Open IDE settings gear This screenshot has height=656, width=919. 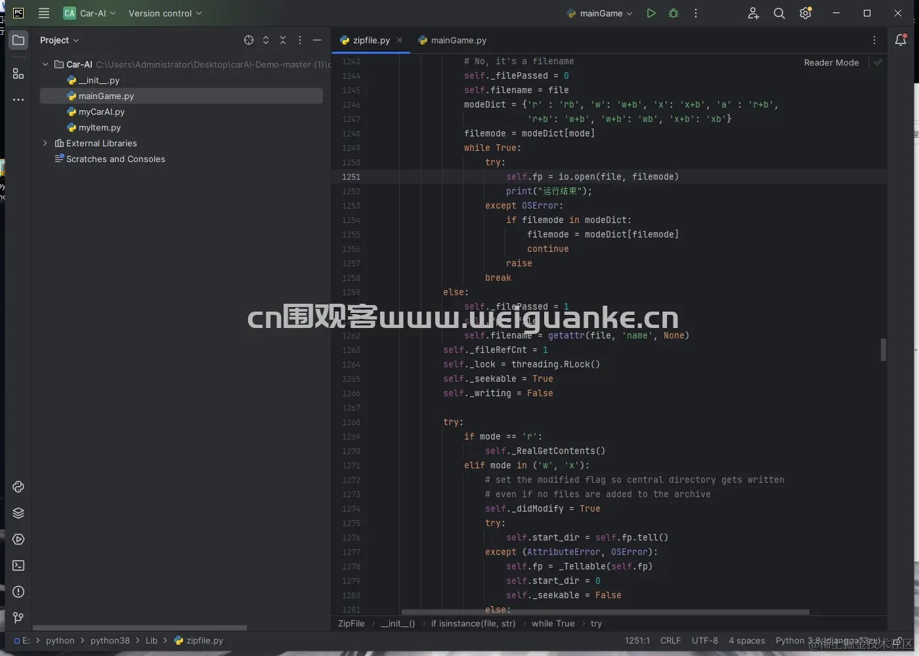(x=805, y=13)
